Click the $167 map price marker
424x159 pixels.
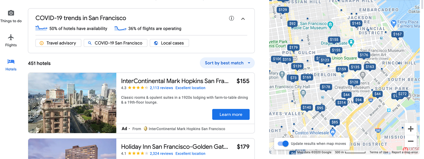[x=397, y=34]
